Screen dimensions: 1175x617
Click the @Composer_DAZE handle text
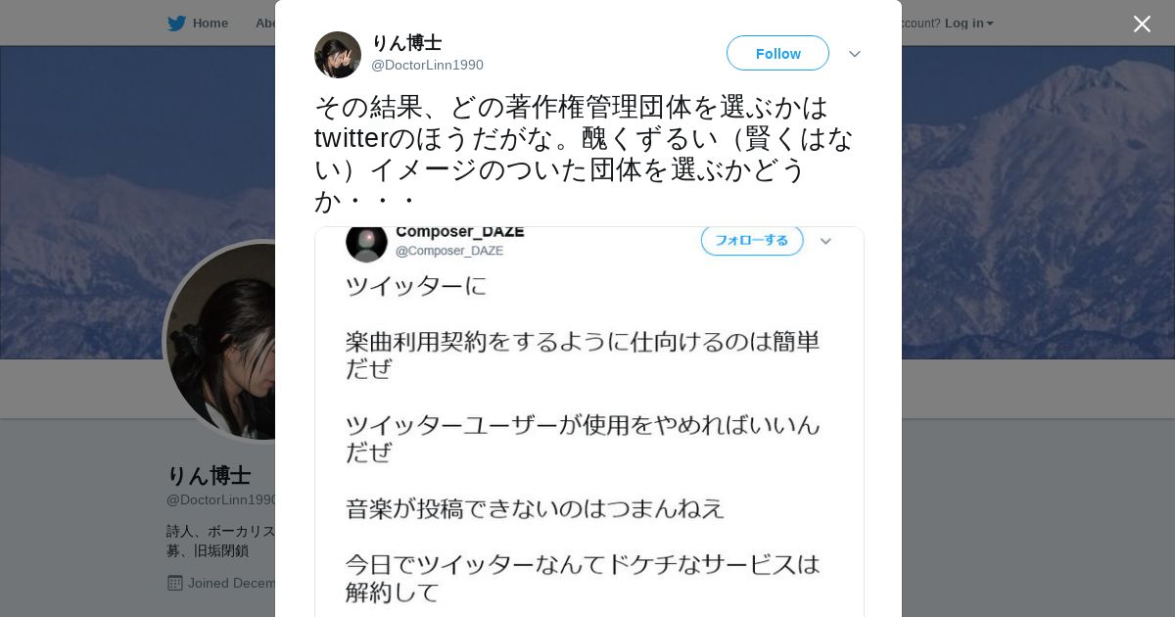[x=449, y=251]
